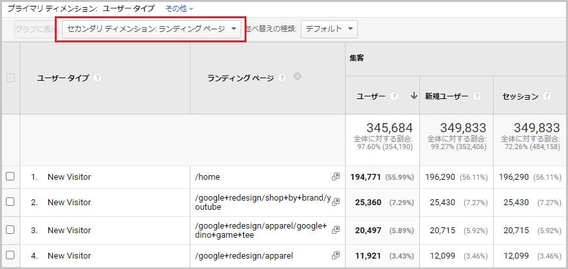Click the sort arrow in ユーザー column

tap(413, 96)
